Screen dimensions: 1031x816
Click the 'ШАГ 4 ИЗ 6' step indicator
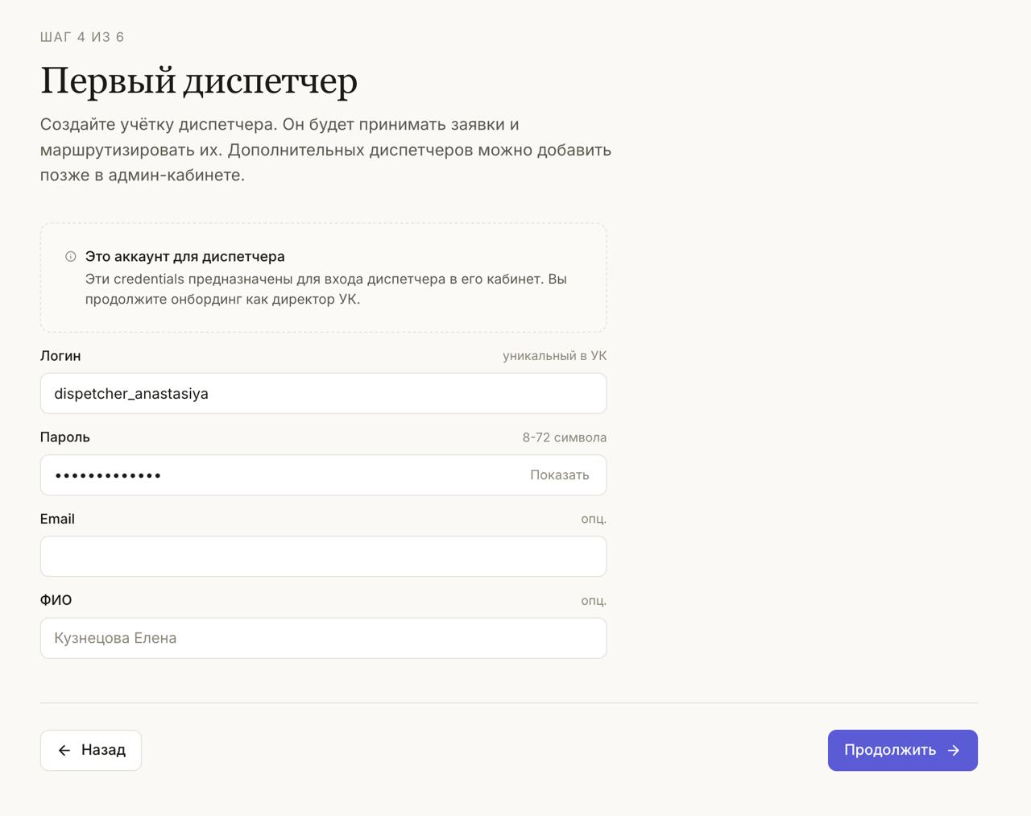82,37
